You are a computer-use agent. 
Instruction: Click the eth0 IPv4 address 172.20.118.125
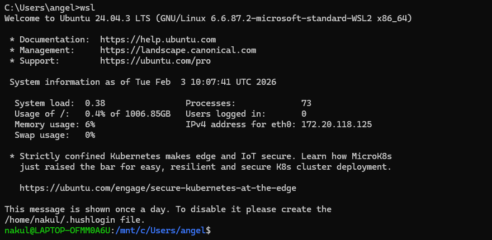click(x=336, y=124)
